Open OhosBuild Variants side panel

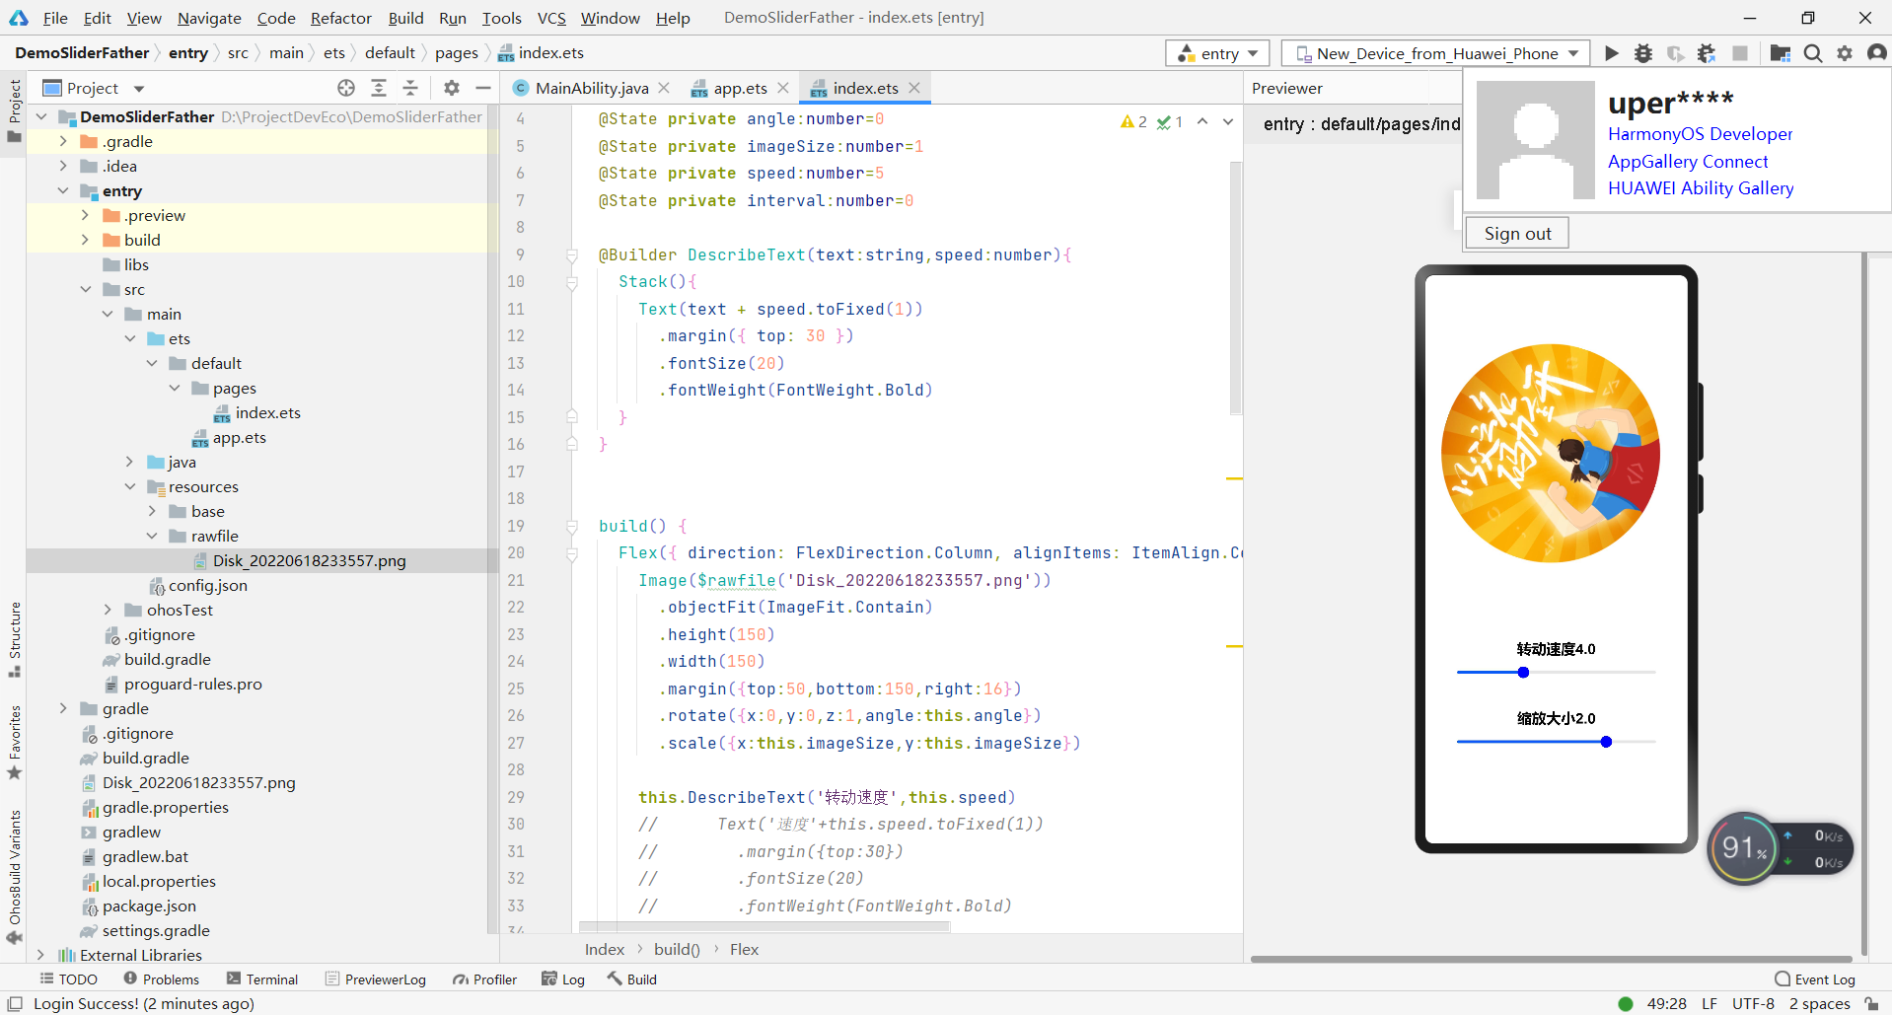click(15, 877)
